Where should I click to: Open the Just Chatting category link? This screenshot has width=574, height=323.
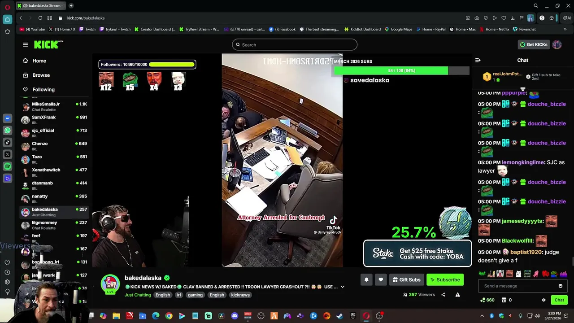pyautogui.click(x=138, y=295)
